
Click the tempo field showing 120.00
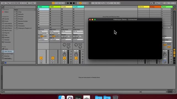coord(12,3)
